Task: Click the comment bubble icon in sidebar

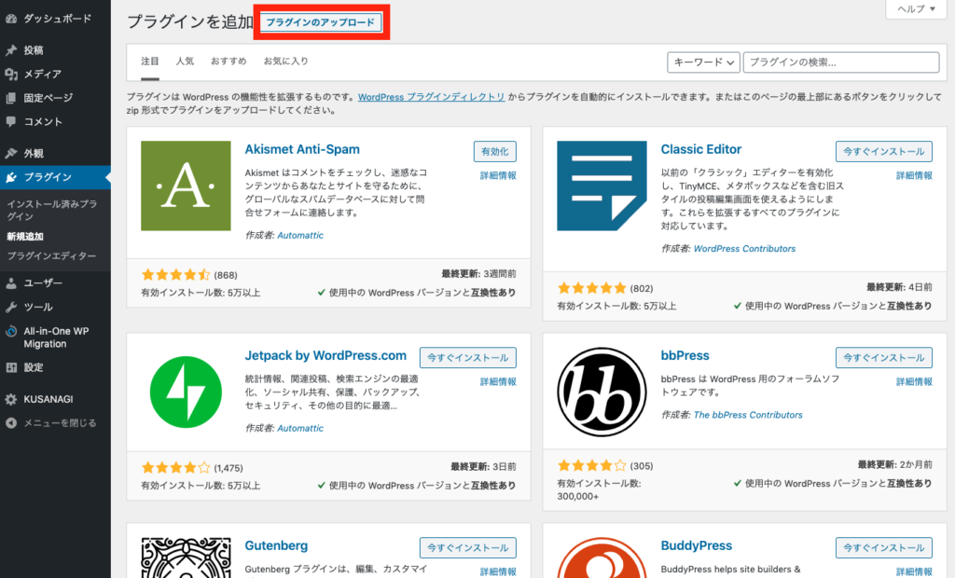Action: 11,121
